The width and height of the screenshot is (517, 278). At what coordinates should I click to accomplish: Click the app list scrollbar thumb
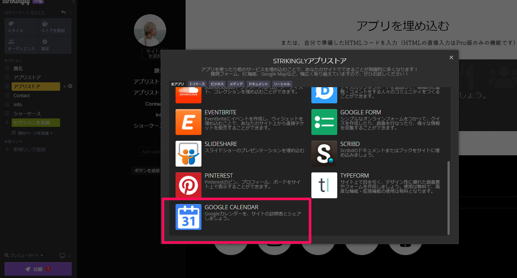click(x=448, y=198)
